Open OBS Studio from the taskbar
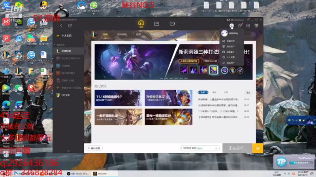This screenshot has height=177, width=316. [78, 173]
